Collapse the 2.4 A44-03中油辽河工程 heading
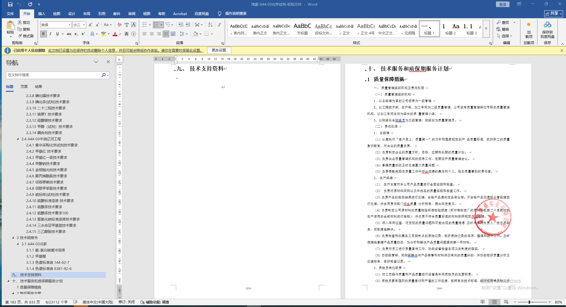The height and width of the screenshot is (307, 566). [18, 139]
